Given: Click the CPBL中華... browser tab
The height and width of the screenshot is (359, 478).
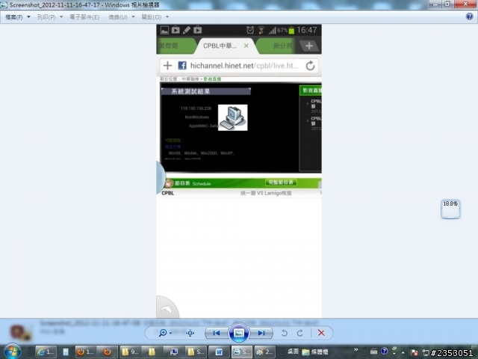Looking at the screenshot, I should [225, 46].
